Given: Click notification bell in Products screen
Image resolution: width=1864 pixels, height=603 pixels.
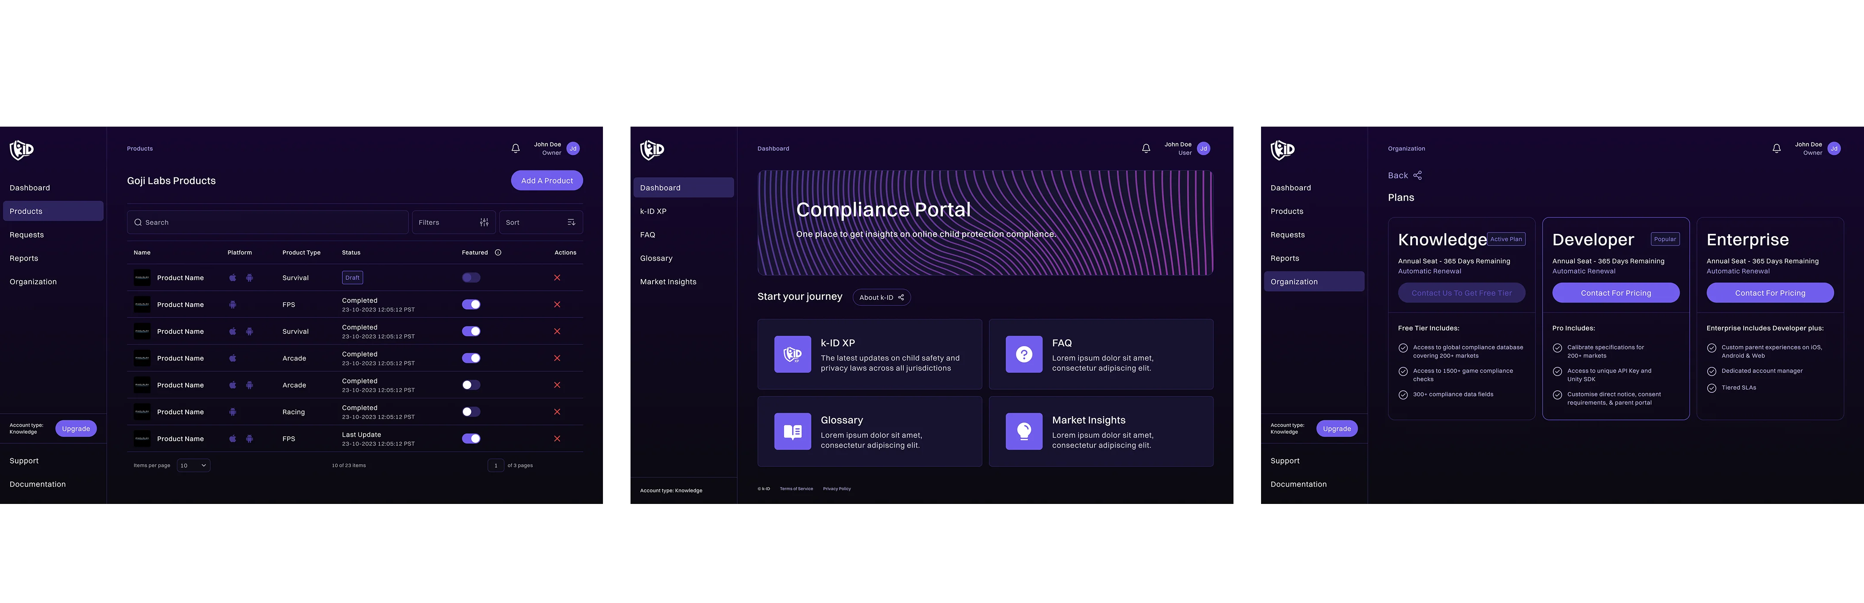Looking at the screenshot, I should tap(515, 149).
